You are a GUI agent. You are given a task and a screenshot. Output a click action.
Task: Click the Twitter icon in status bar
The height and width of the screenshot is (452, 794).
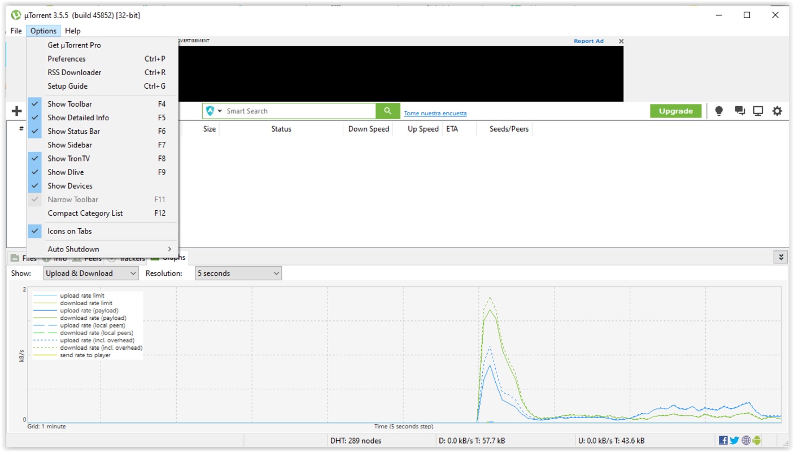point(734,440)
